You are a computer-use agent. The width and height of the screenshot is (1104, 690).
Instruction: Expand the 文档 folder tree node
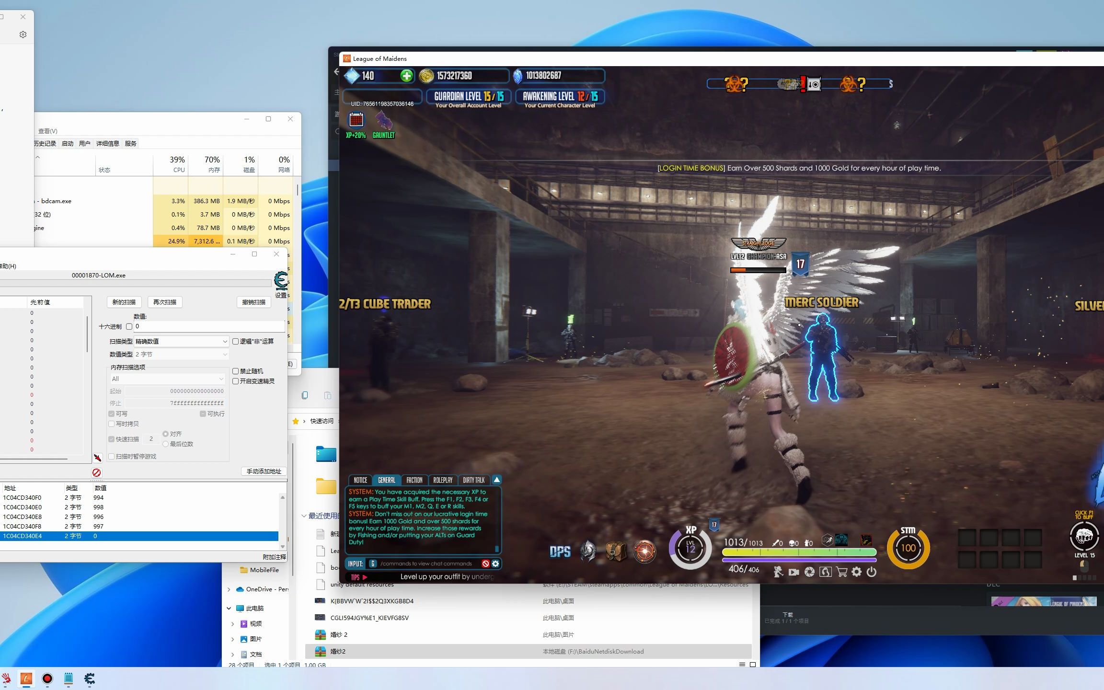(x=233, y=655)
